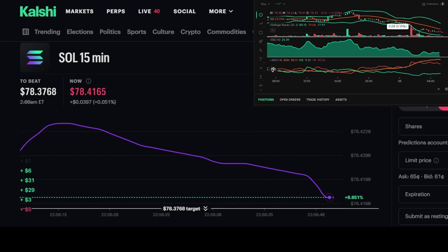Click the Ask 65¢ Bid 61¢ text

421,177
